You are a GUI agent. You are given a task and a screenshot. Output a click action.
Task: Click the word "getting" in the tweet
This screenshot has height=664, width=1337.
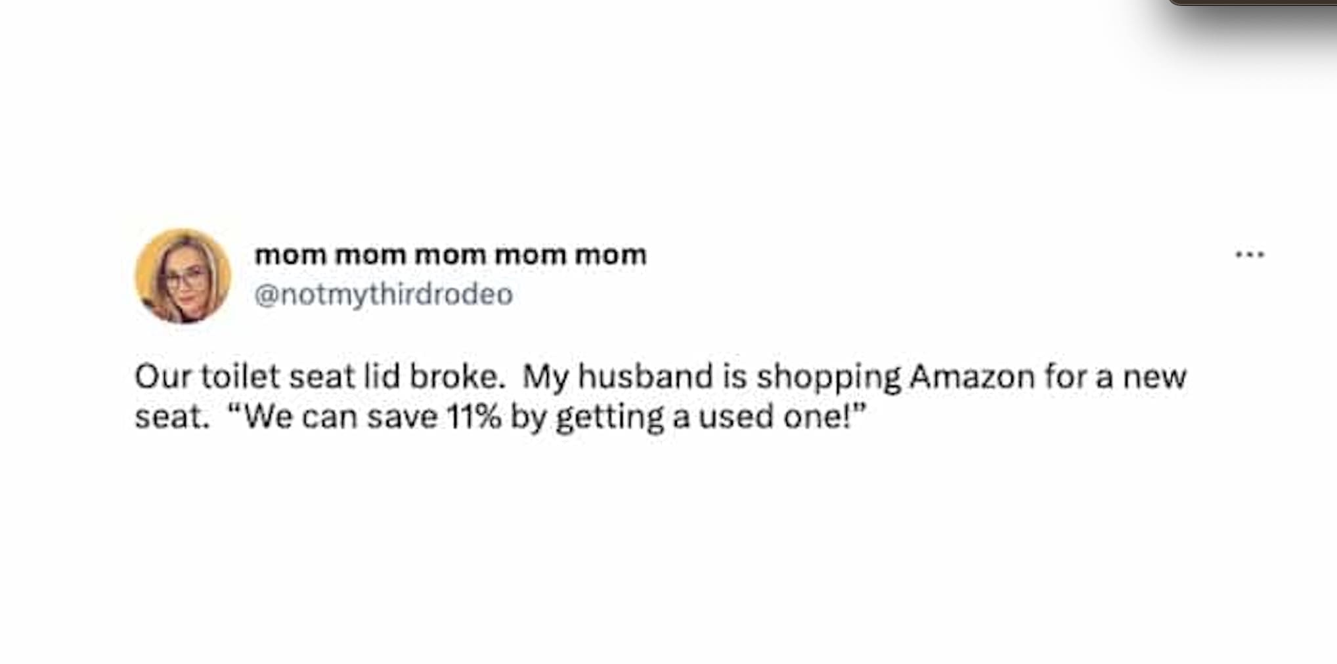(x=609, y=418)
